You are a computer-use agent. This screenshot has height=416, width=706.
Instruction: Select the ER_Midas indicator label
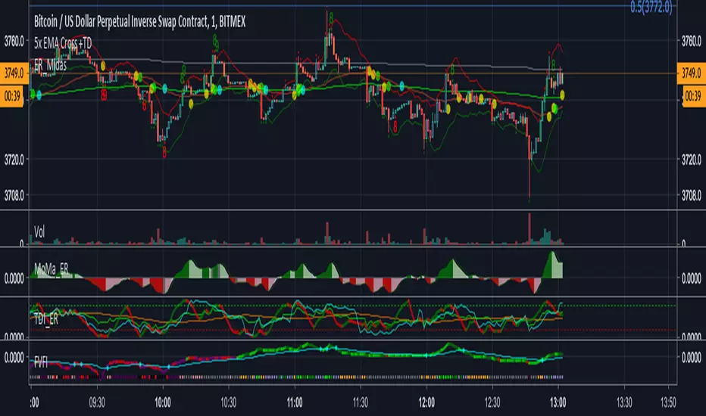[x=51, y=65]
